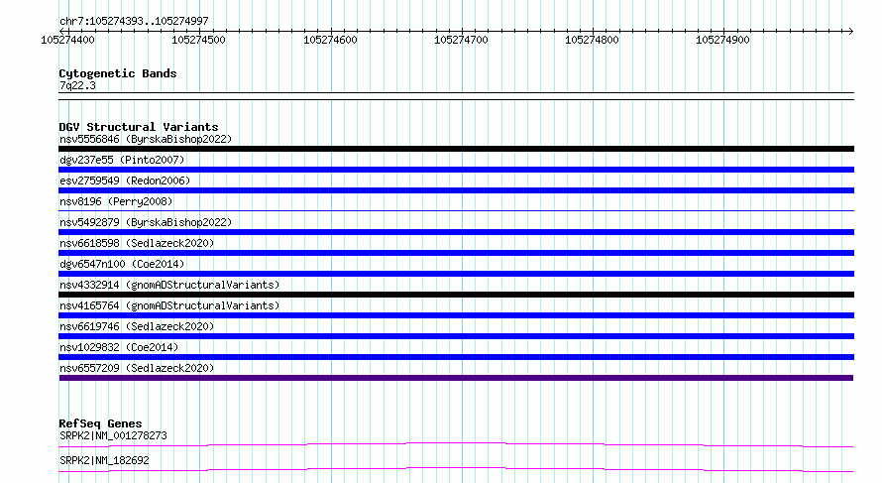Click ruler position 105274800
Viewport: 882px width, 483px height.
pos(592,40)
